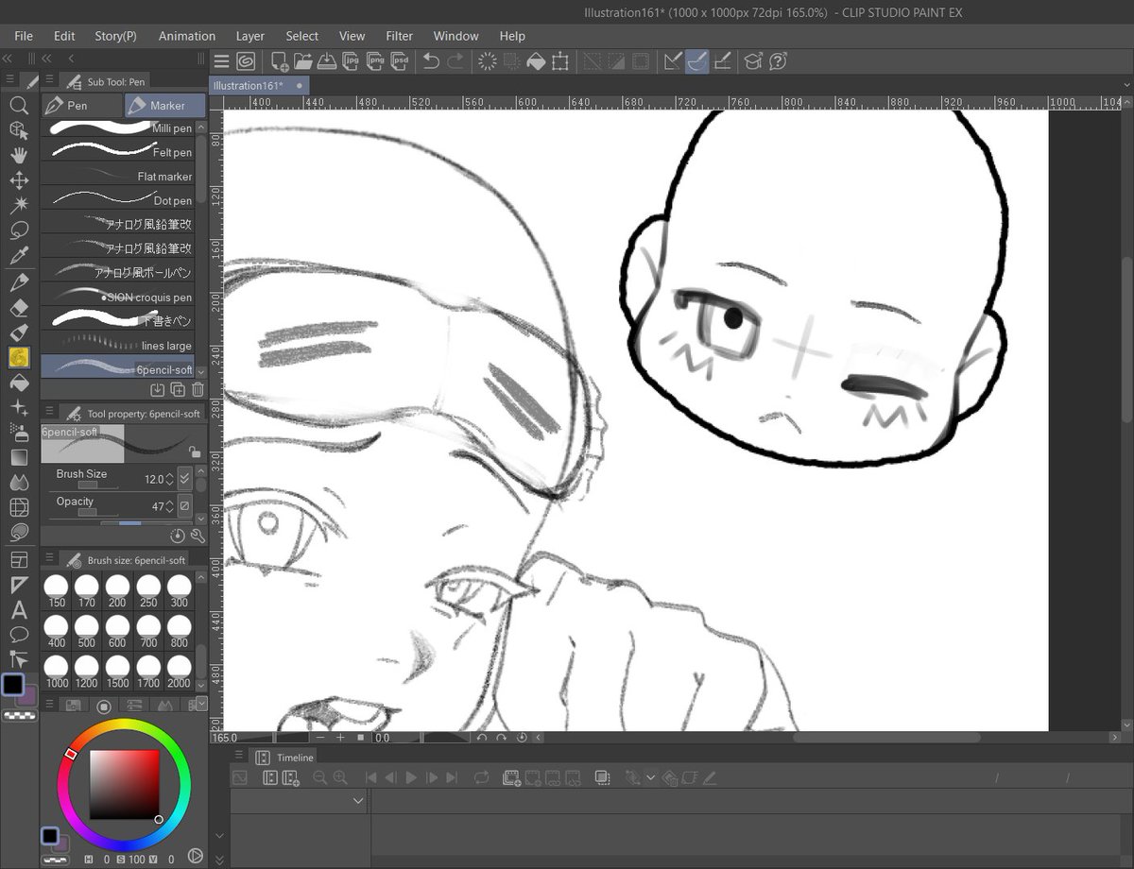Open the Animation menu
1134x869 pixels.
[186, 36]
